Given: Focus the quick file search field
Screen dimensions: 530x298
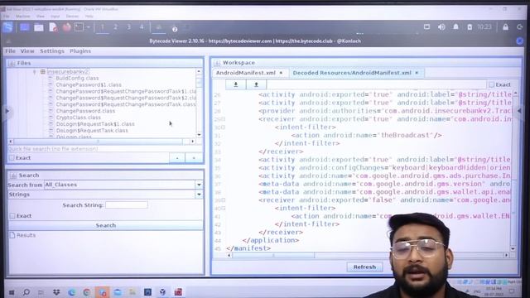Looking at the screenshot, I should coord(105,149).
